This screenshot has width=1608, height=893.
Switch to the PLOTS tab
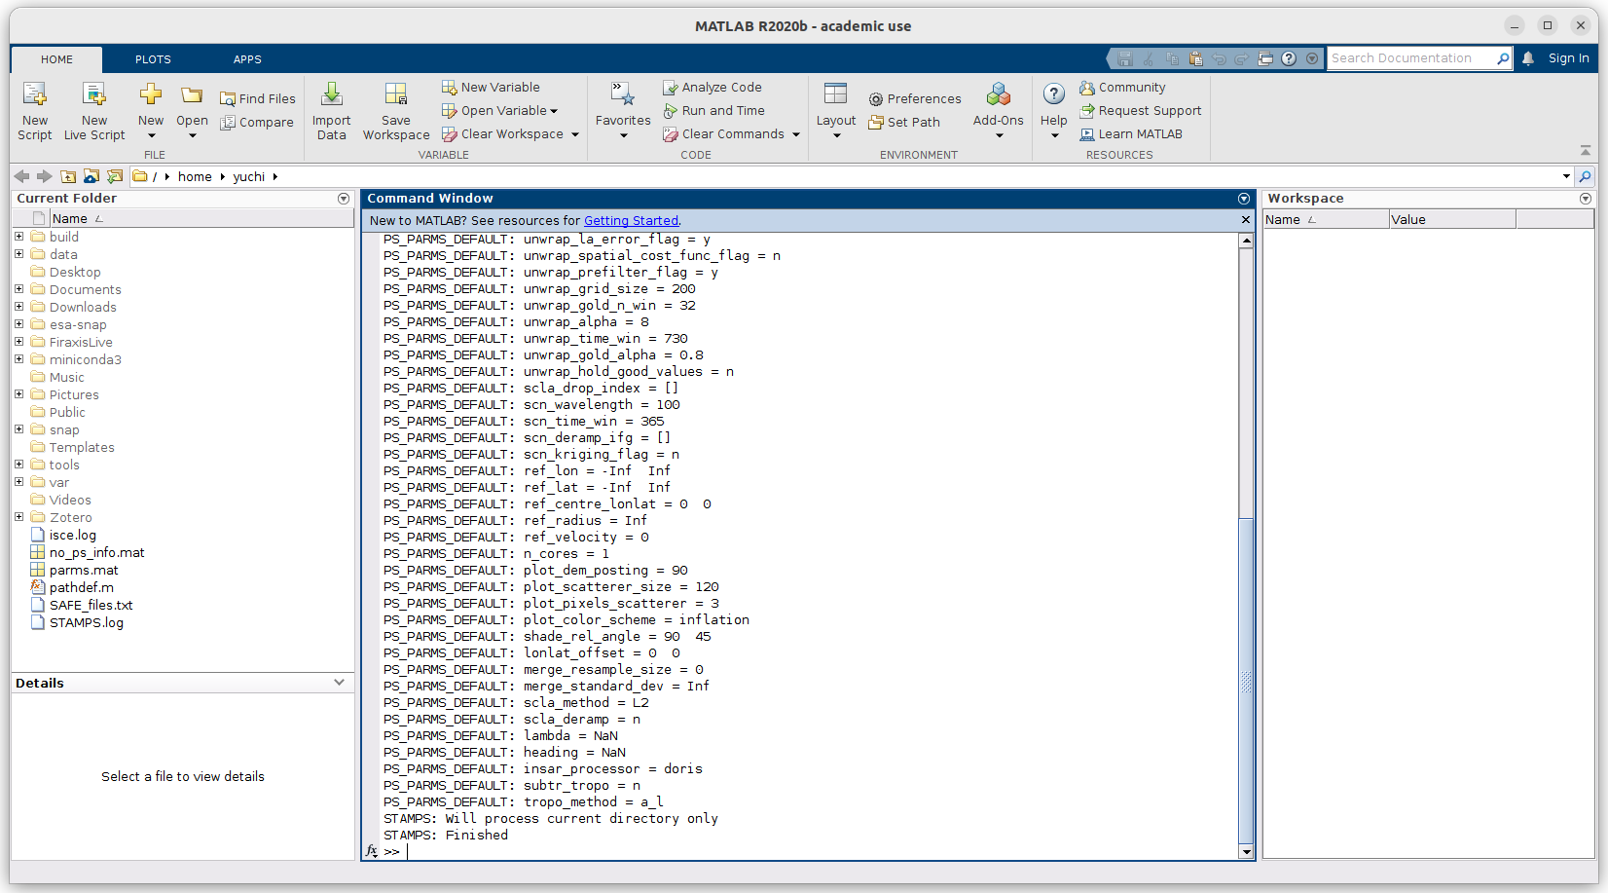[153, 59]
